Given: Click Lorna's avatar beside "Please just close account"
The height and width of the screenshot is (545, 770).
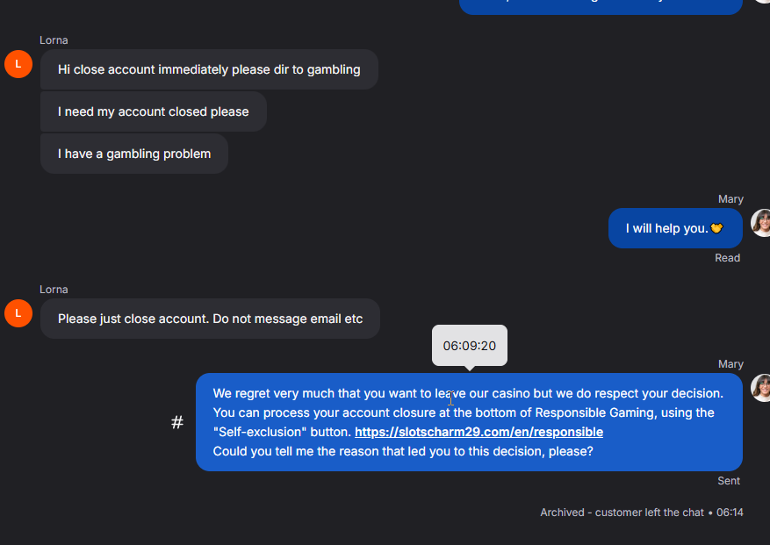Looking at the screenshot, I should (x=18, y=313).
